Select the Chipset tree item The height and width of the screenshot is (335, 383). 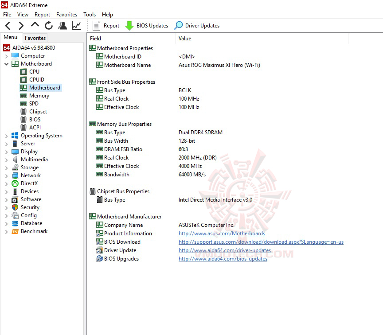[x=33, y=112]
